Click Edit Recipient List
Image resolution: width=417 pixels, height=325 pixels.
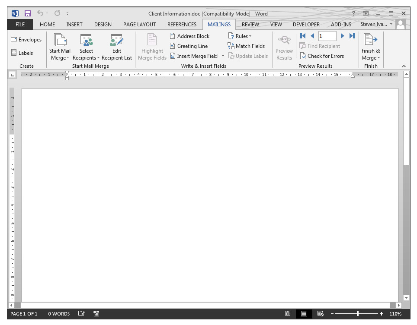pyautogui.click(x=116, y=47)
